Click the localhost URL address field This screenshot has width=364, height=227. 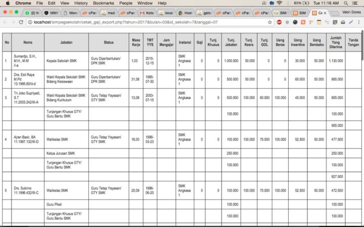click(x=150, y=22)
